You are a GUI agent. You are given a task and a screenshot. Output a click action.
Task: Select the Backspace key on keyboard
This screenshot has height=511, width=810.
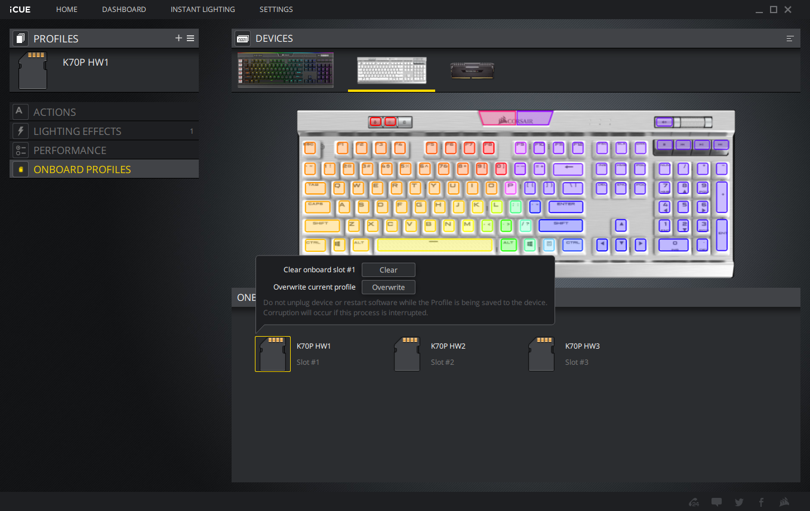[568, 169]
